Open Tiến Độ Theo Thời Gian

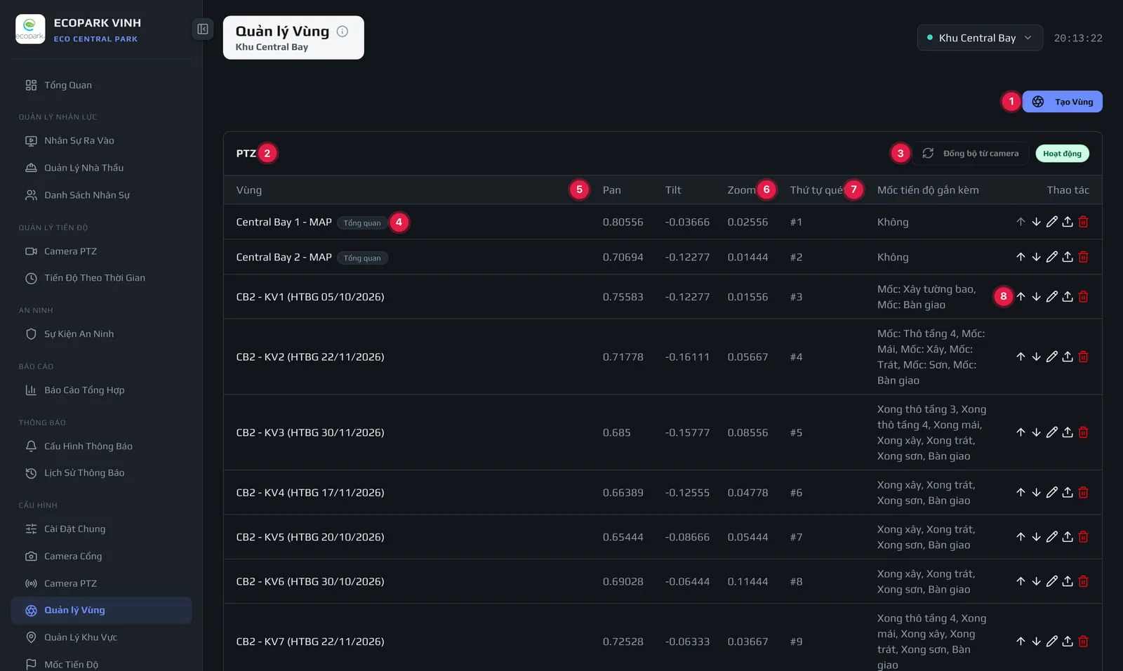[101, 278]
